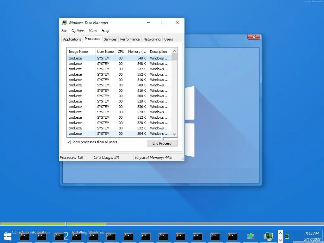Sort by the CPU column header

[121, 52]
